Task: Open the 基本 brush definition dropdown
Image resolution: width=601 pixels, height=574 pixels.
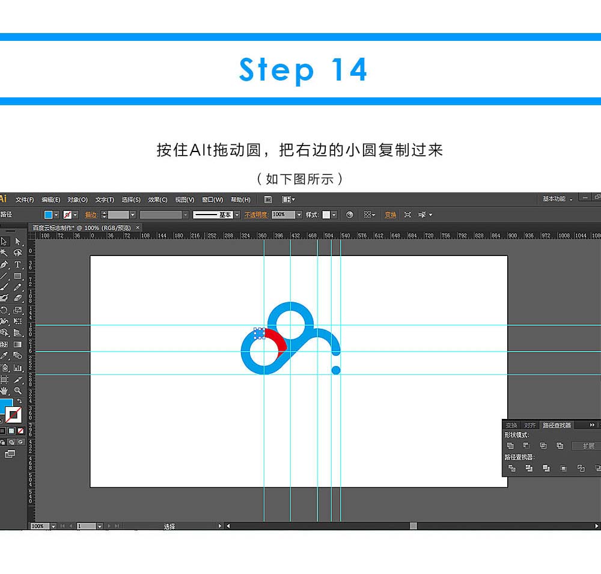Action: 237,215
